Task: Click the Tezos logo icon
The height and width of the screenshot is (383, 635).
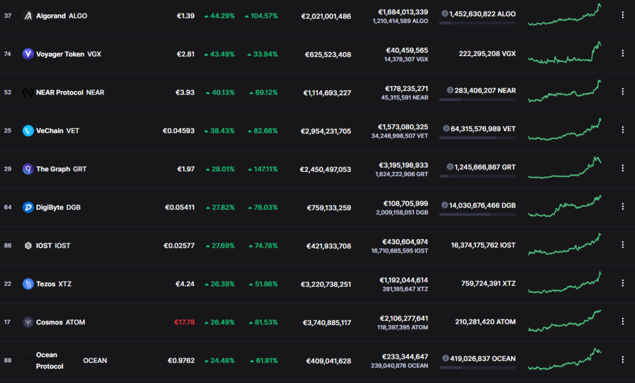Action: (x=28, y=284)
